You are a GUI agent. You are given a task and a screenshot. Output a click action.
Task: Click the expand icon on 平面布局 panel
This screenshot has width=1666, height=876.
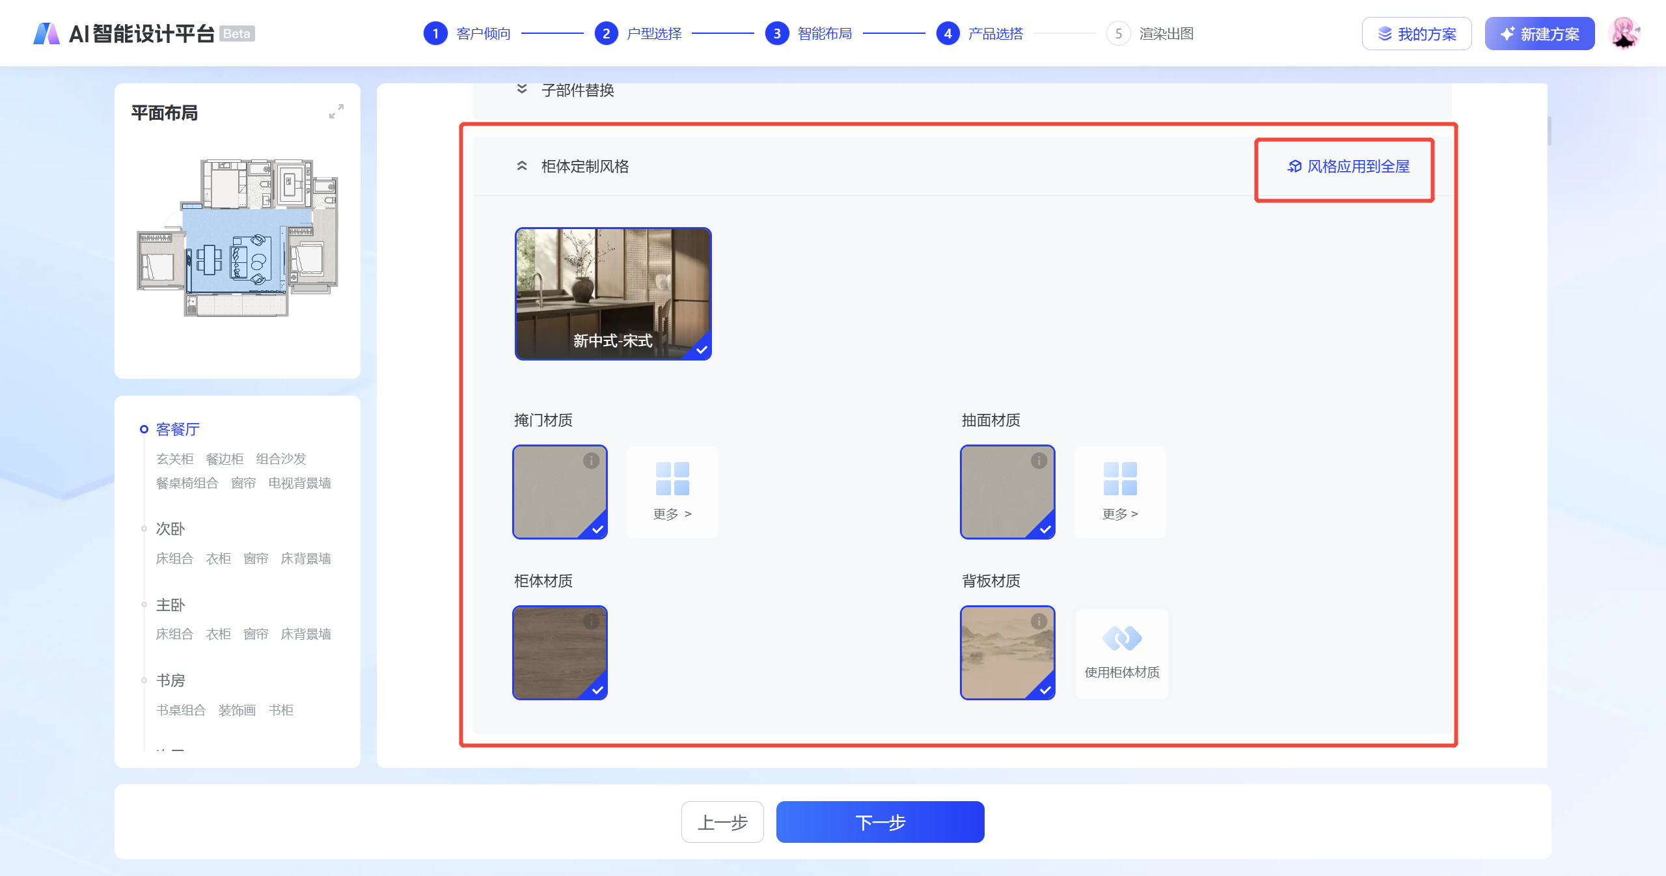click(x=336, y=112)
